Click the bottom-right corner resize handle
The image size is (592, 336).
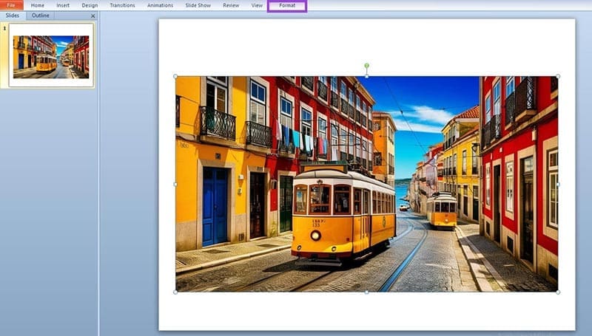pyautogui.click(x=558, y=292)
